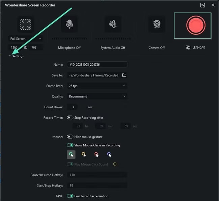Select the red mouse click color
The width and height of the screenshot is (219, 201).
(x=96, y=154)
